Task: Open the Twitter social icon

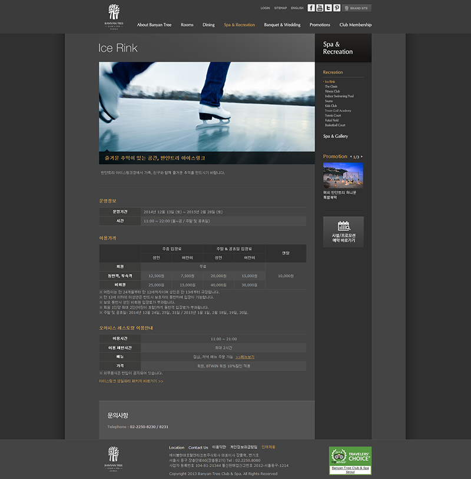Action: point(328,8)
